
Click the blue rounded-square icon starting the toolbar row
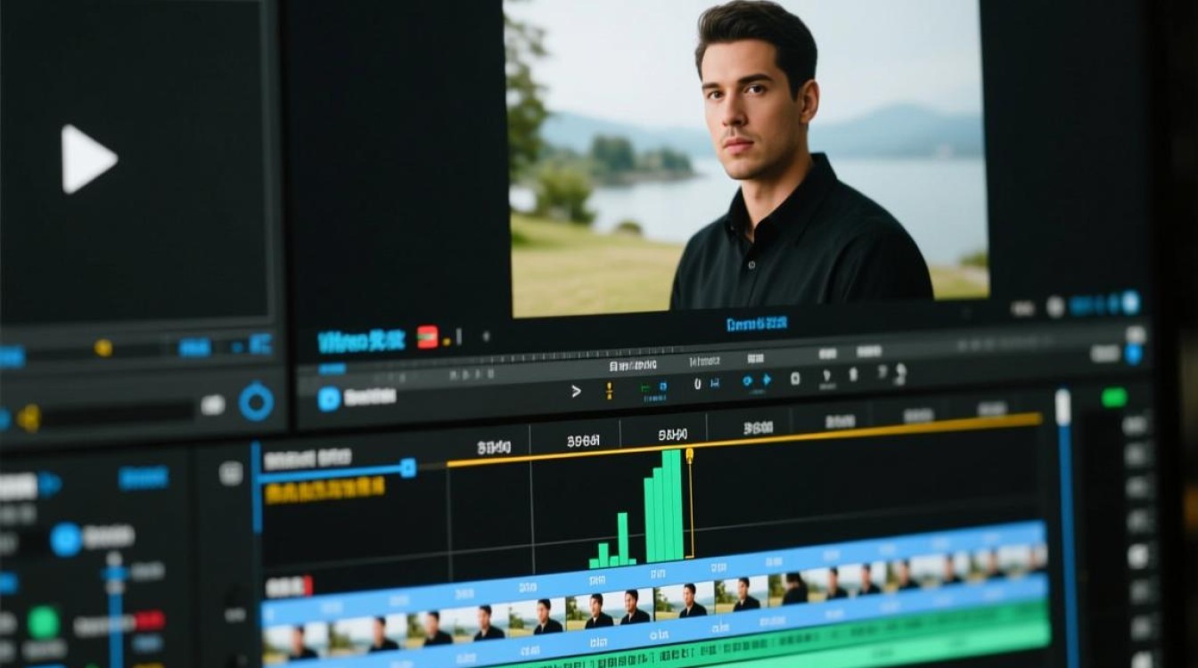point(329,398)
